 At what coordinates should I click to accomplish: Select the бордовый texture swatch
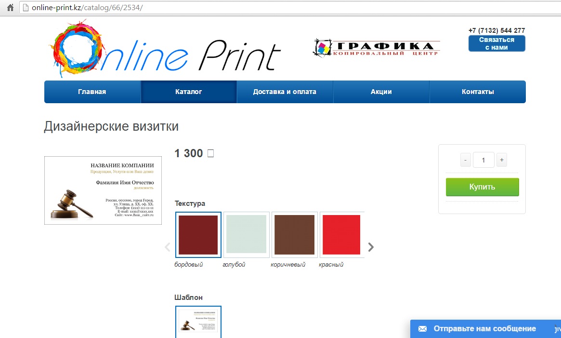pyautogui.click(x=198, y=235)
